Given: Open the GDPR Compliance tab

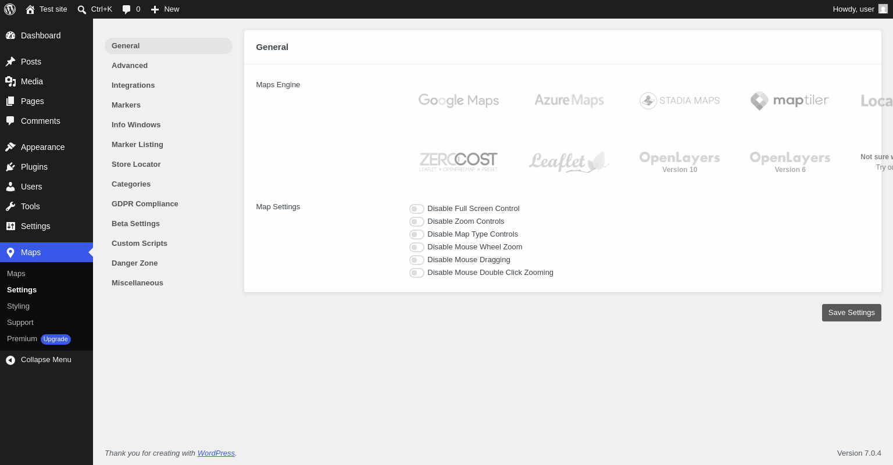Looking at the screenshot, I should 169,204.
